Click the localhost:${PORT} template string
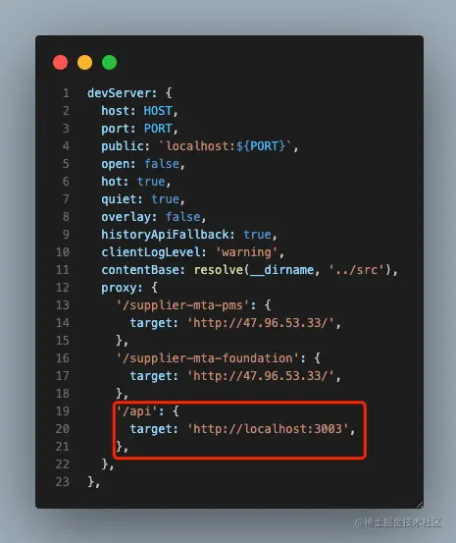The image size is (456, 543). (x=226, y=146)
